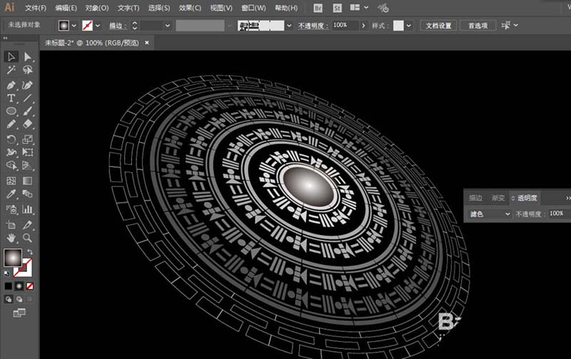This screenshot has height=359, width=571.
Task: Open the graphic style (样式) dropdown
Action: pos(408,26)
